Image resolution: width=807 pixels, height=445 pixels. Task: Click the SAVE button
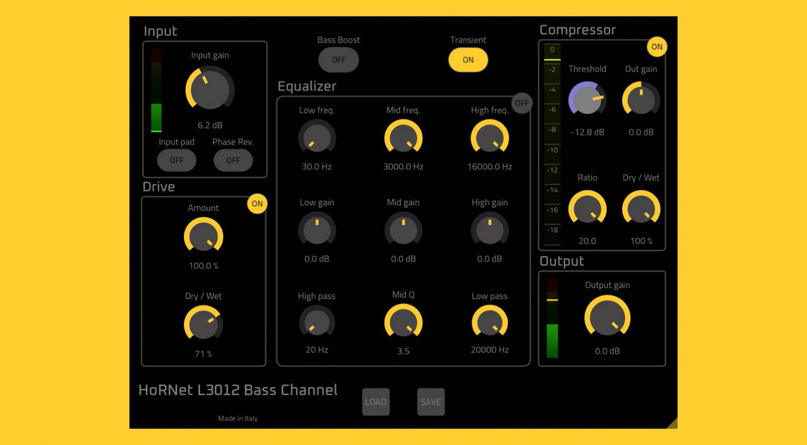coord(431,401)
